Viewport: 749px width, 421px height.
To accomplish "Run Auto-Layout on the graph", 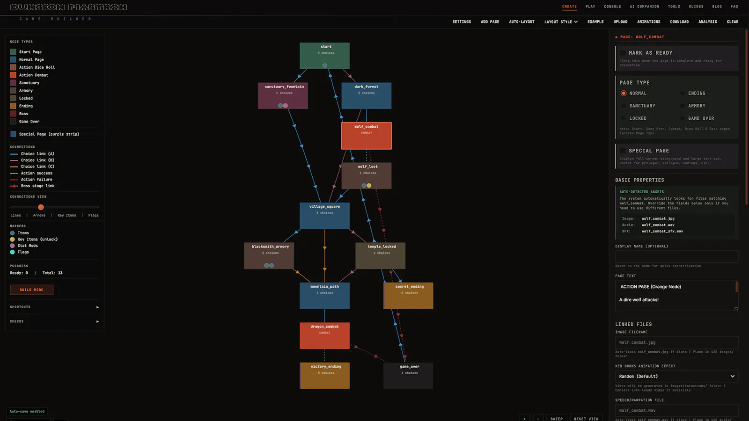I will pos(521,22).
